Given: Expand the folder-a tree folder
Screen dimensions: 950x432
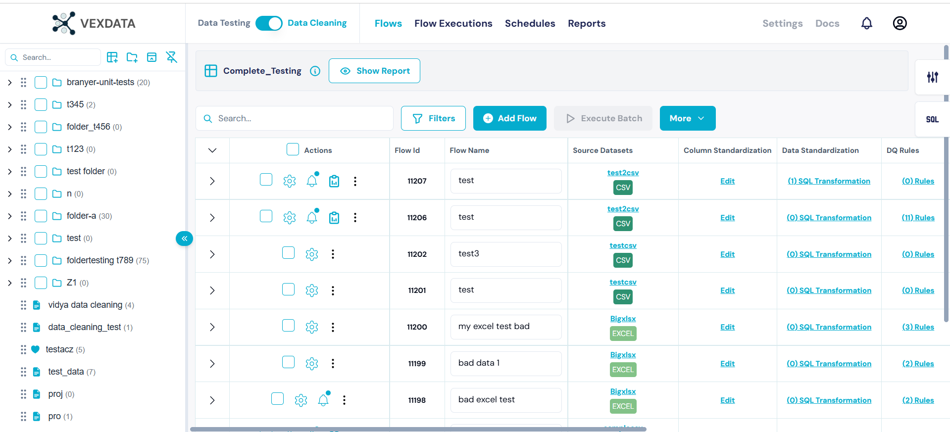Looking at the screenshot, I should click(x=10, y=216).
